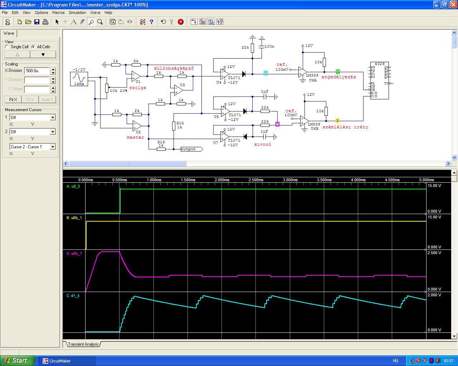Click the 'C: d1_k' waveform label
The height and width of the screenshot is (366, 458).
pos(73,296)
